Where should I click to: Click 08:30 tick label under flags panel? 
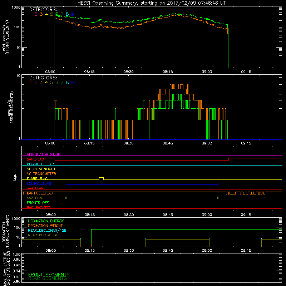(129, 215)
